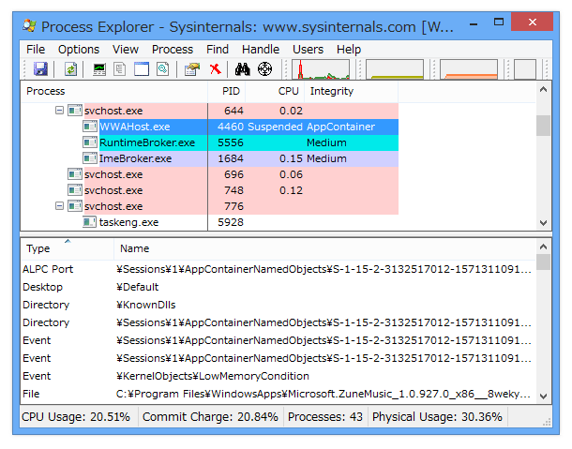This screenshot has height=449, width=572.
Task: Click the 4460 PID cell
Action: [231, 127]
